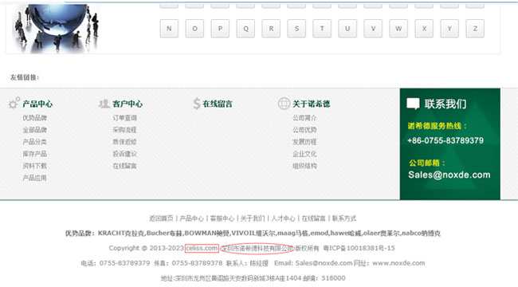Click the hawe brand name
This screenshot has width=518, height=287.
339,233
